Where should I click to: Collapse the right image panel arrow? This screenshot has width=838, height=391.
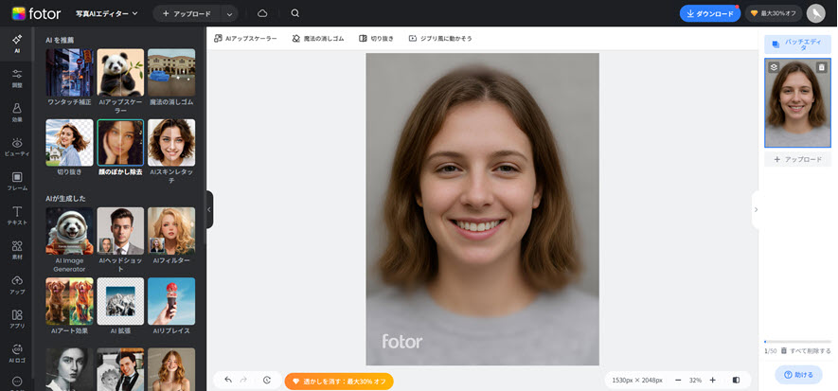tap(756, 209)
